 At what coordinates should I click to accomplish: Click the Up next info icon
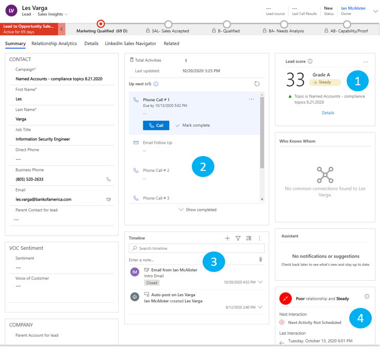point(156,84)
